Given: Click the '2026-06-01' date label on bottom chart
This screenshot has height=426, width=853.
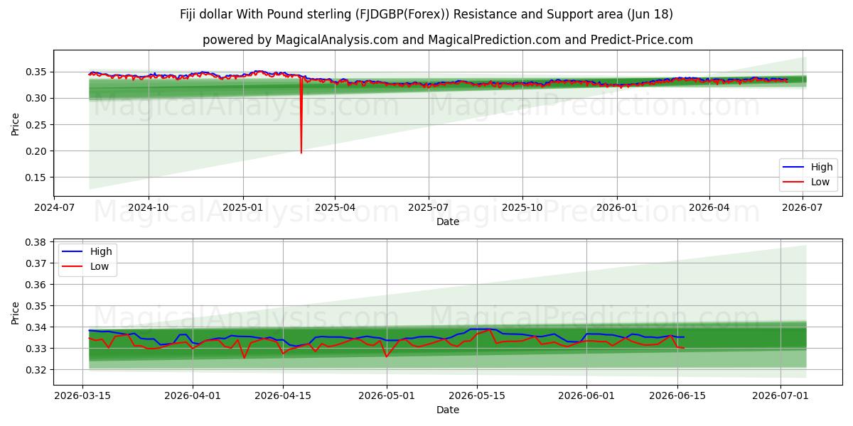Looking at the screenshot, I should 587,396.
